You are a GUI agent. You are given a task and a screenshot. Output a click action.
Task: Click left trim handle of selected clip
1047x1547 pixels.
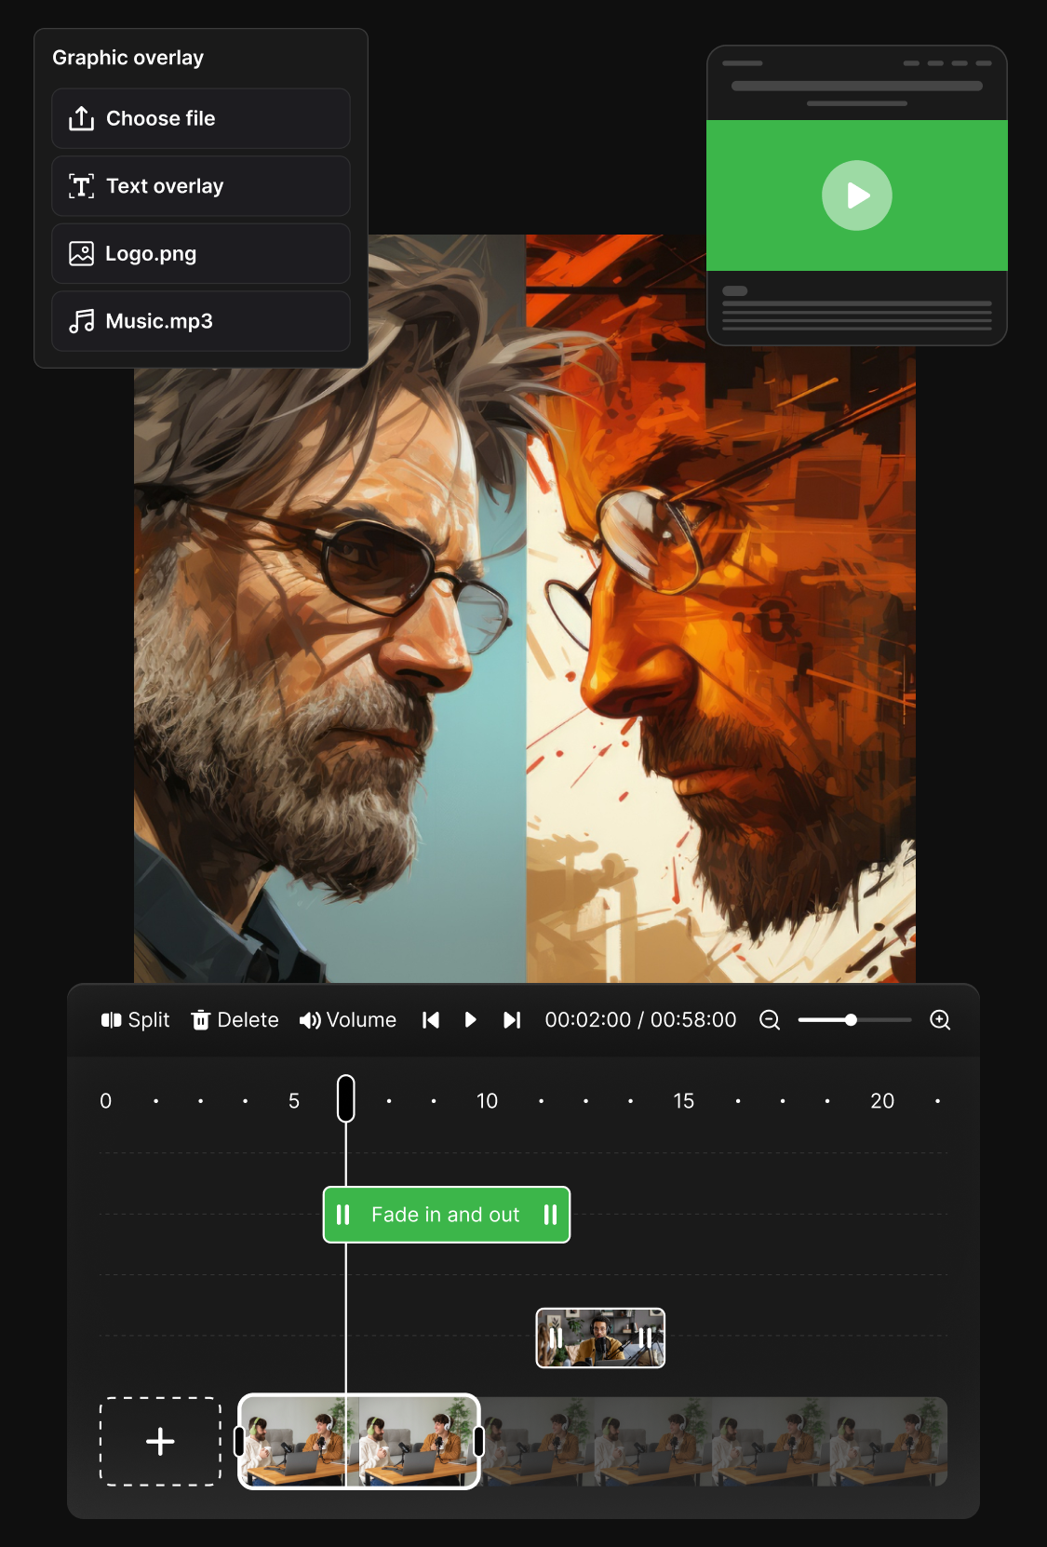239,1441
